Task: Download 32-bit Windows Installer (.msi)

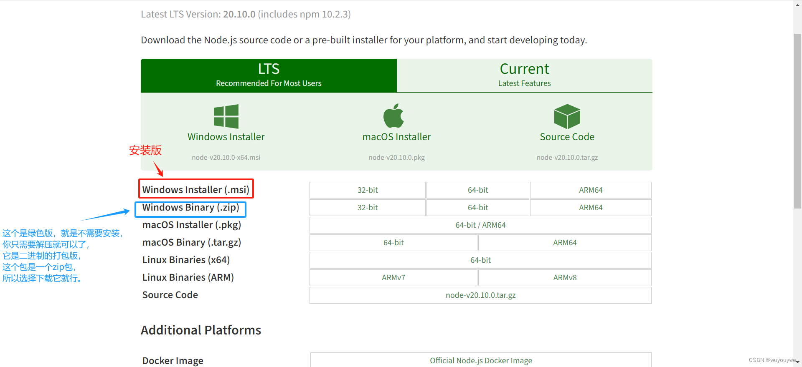Action: (x=368, y=190)
